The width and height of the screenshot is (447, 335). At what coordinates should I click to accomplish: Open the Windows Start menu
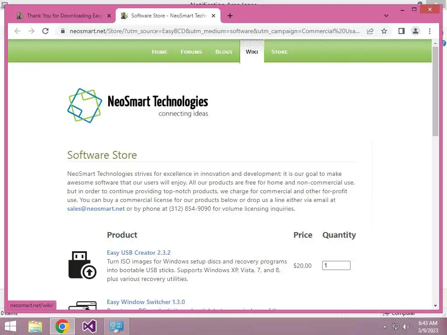(10, 326)
